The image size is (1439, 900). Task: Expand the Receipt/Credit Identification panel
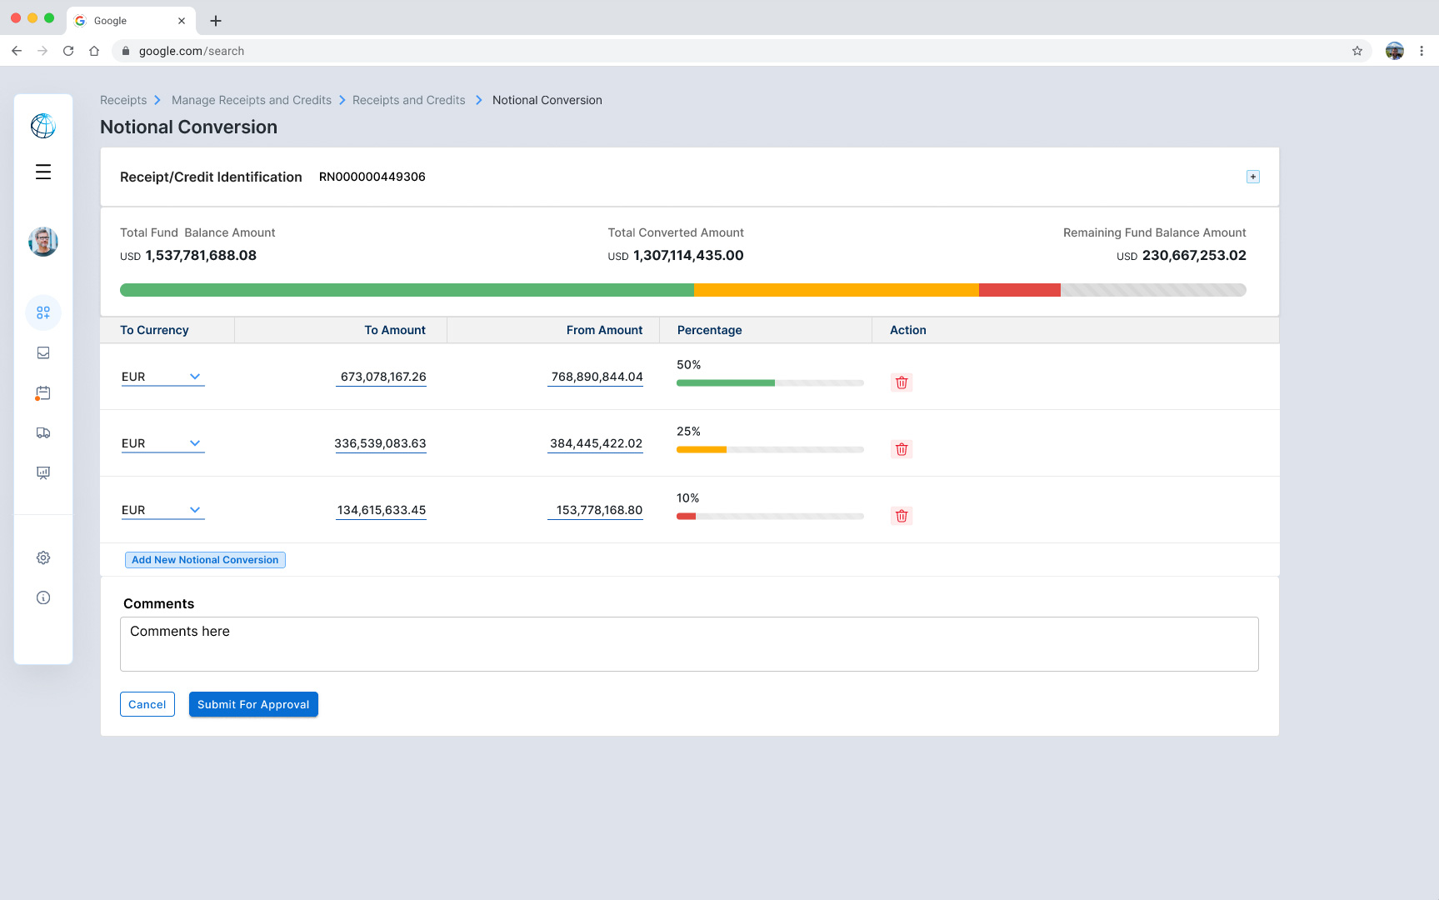[1252, 177]
